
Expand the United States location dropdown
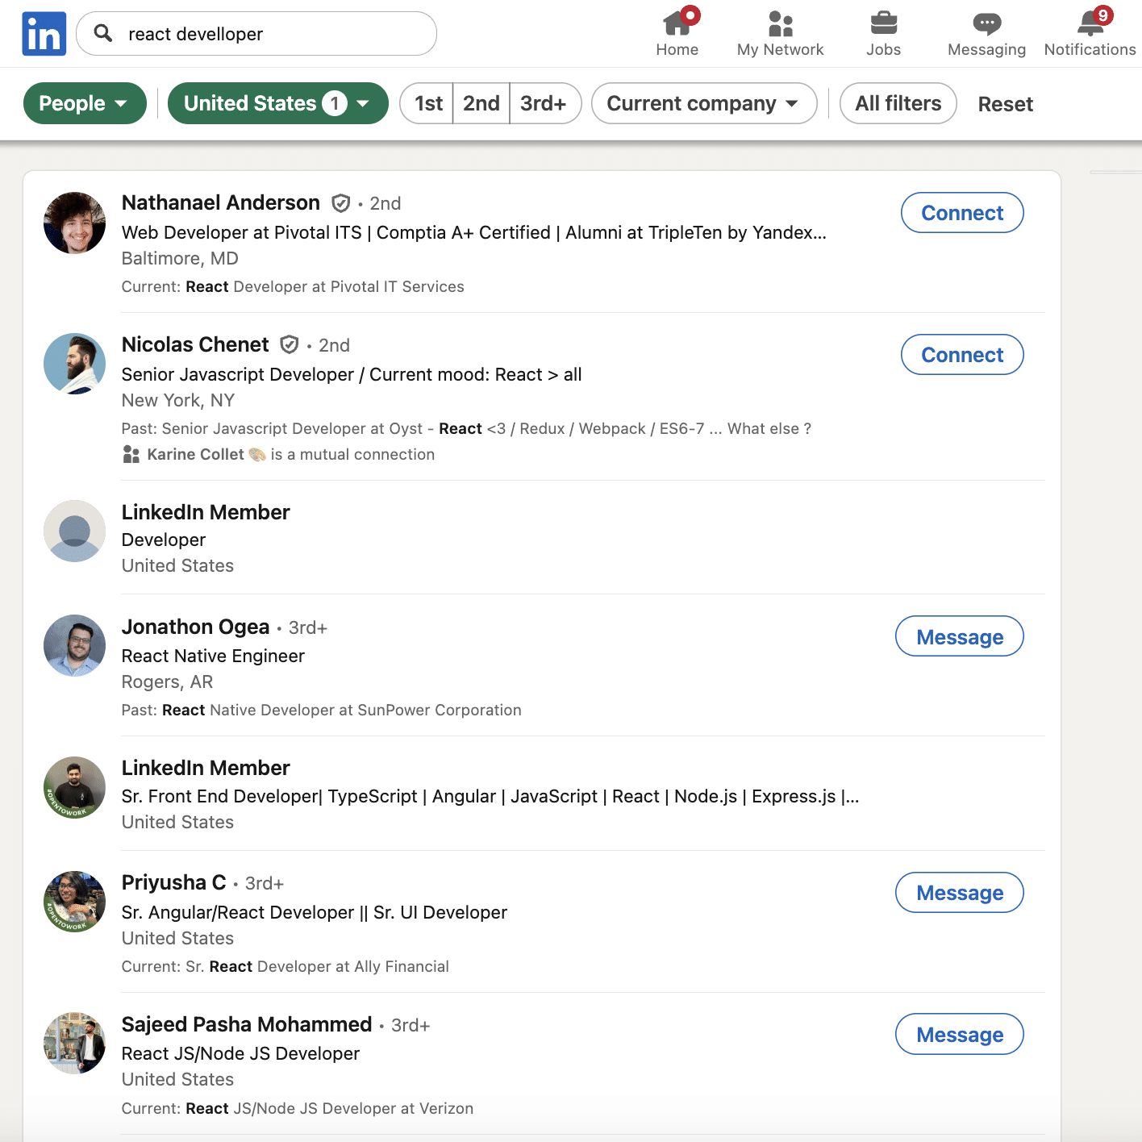(x=277, y=103)
